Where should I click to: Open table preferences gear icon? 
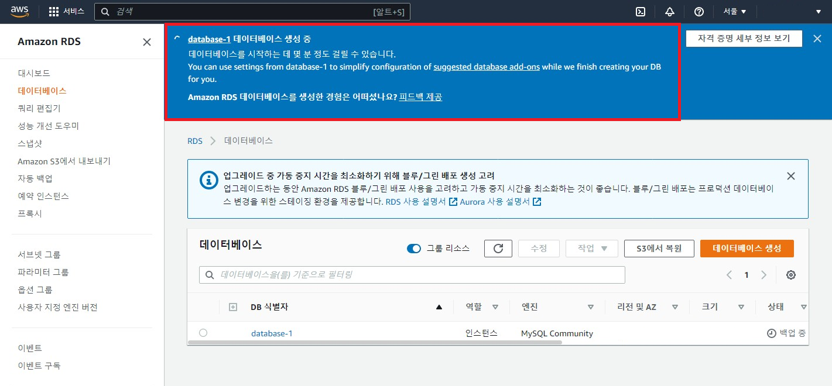(791, 275)
